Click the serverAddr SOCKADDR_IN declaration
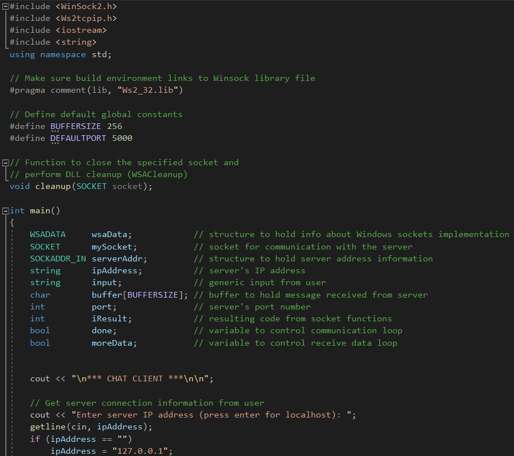Image resolution: width=514 pixels, height=456 pixels. coord(115,258)
